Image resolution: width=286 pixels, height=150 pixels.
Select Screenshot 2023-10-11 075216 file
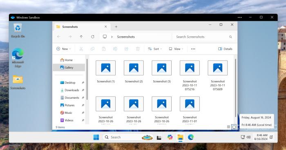coord(190,75)
